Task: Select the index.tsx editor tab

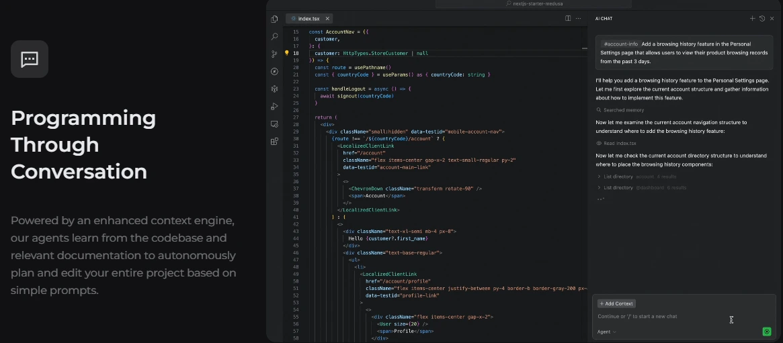Action: [308, 18]
